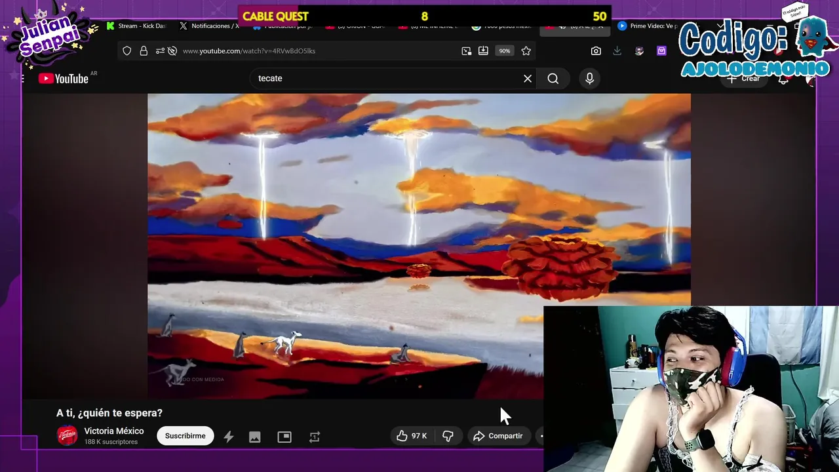Screen dimensions: 839x472
Task: Reset the 90% zoom level badge
Action: 504,50
